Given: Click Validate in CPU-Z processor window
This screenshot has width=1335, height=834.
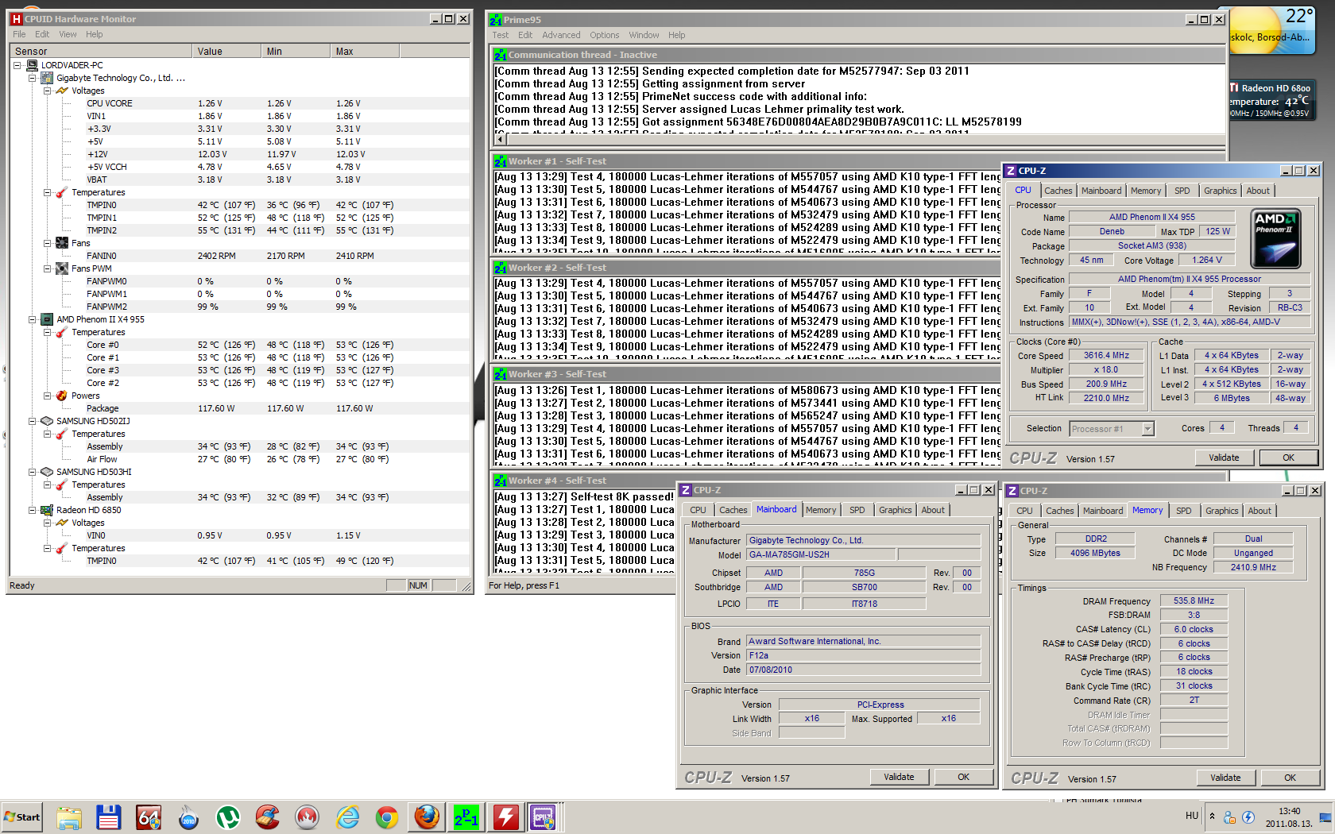Looking at the screenshot, I should pyautogui.click(x=1224, y=458).
